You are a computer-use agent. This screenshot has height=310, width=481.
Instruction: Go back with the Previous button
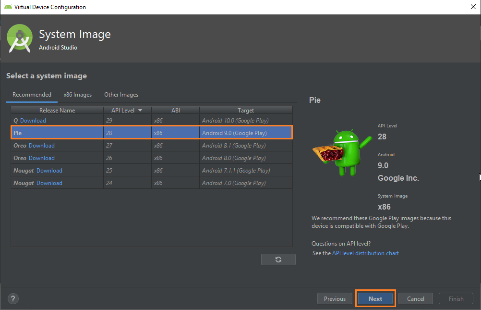pos(335,298)
